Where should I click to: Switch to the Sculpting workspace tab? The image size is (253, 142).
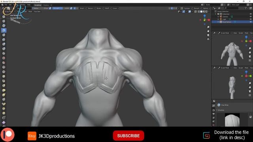tap(38, 5)
